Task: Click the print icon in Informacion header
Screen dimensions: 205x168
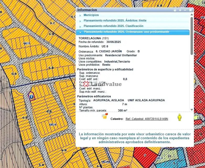Action: [175, 10]
